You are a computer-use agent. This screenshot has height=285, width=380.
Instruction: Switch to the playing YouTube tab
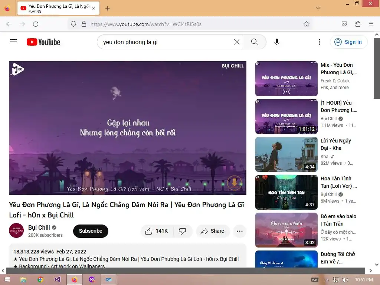pyautogui.click(x=58, y=8)
